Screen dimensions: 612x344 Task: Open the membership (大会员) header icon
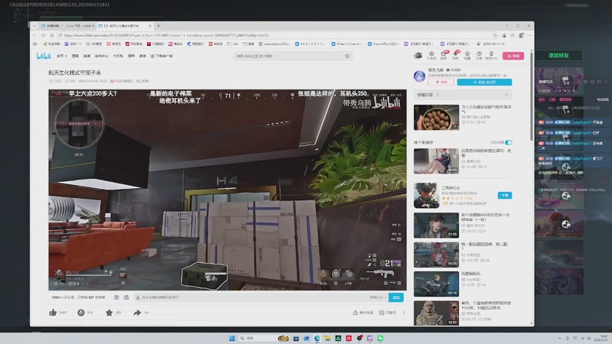click(431, 55)
